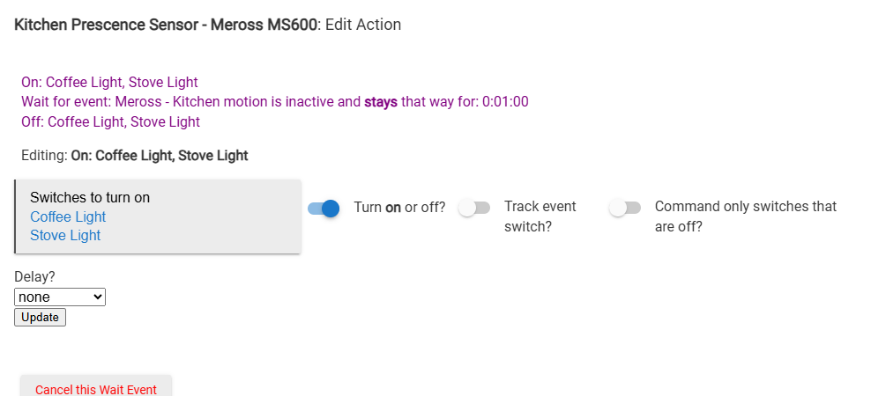Click the "Track event switch?" label text
This screenshot has width=871, height=396.
(x=540, y=216)
